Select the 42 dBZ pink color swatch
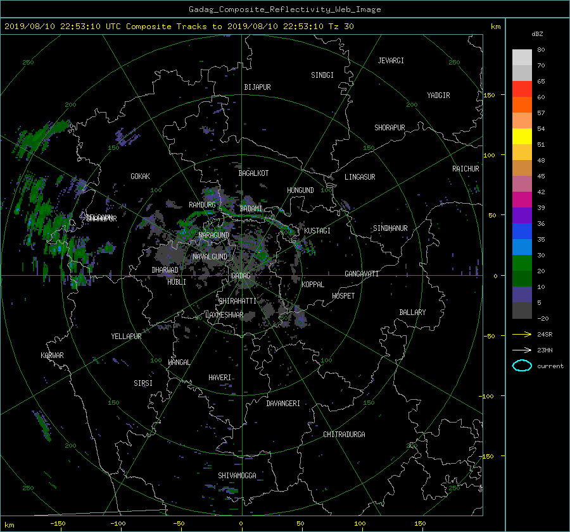 (x=522, y=183)
